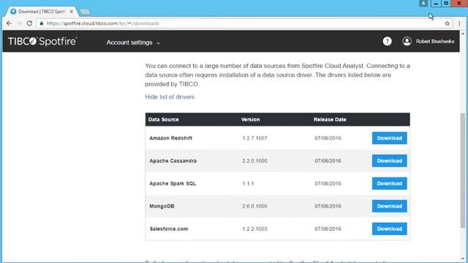The width and height of the screenshot is (468, 263).
Task: Select the Apache Cassandra row name
Action: [173, 161]
